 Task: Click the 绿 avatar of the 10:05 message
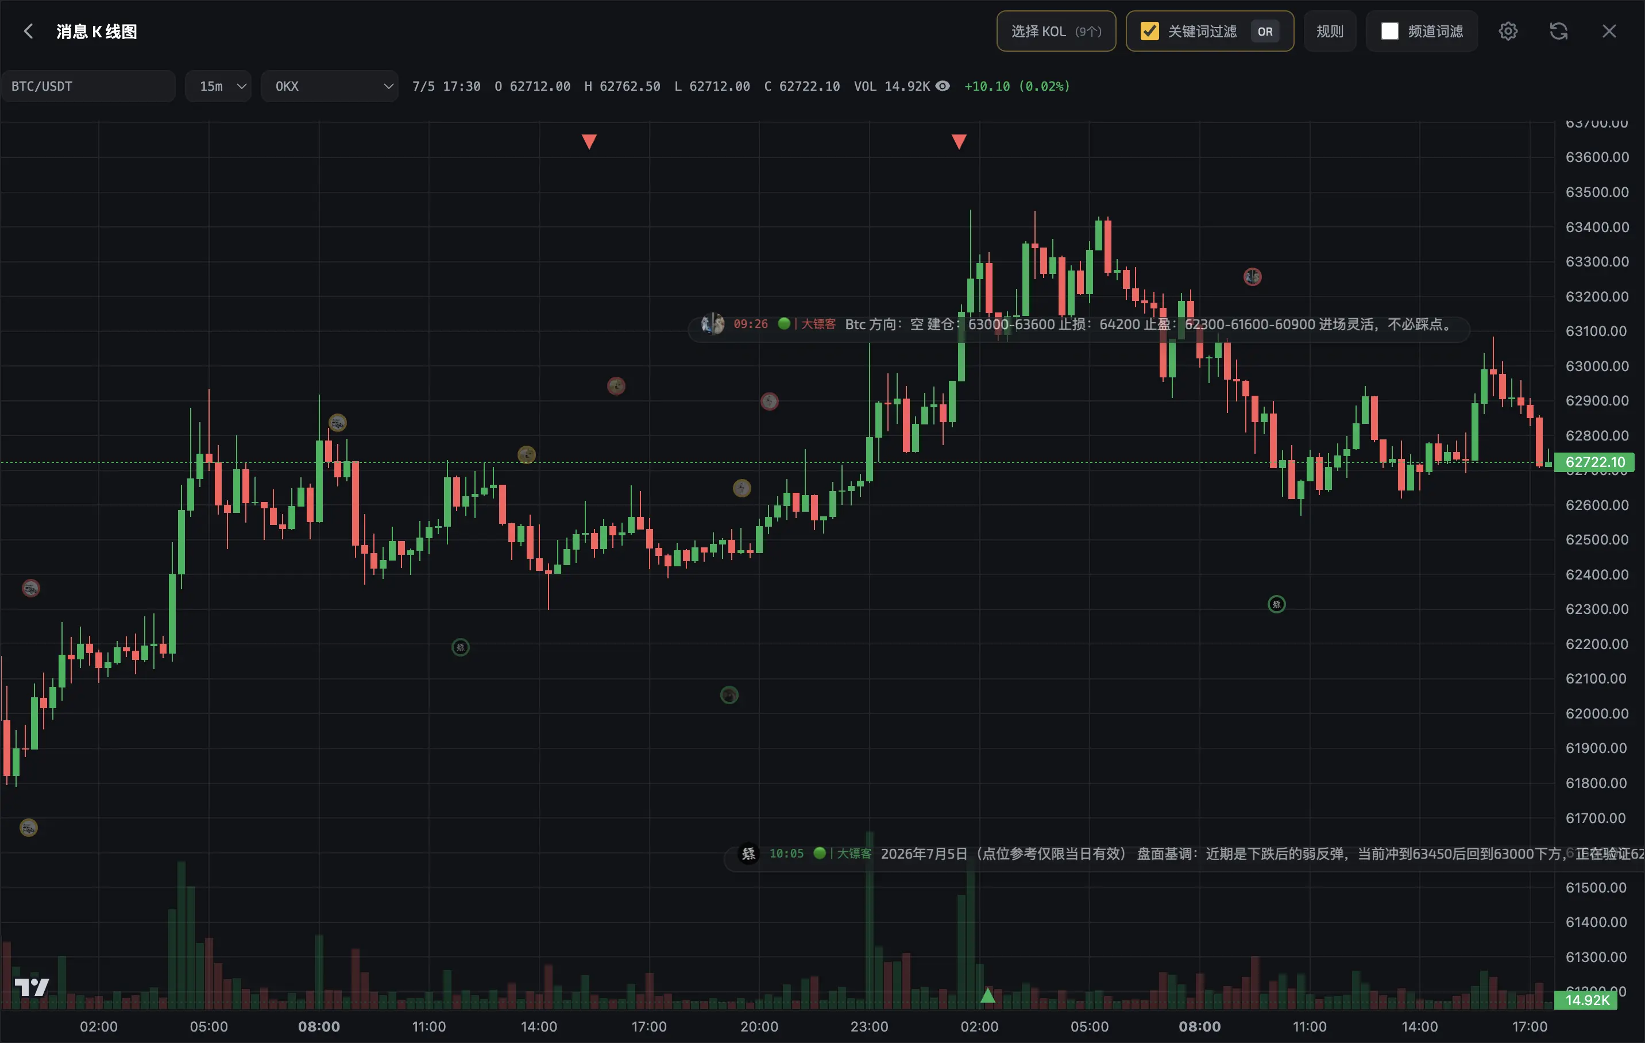tap(749, 854)
